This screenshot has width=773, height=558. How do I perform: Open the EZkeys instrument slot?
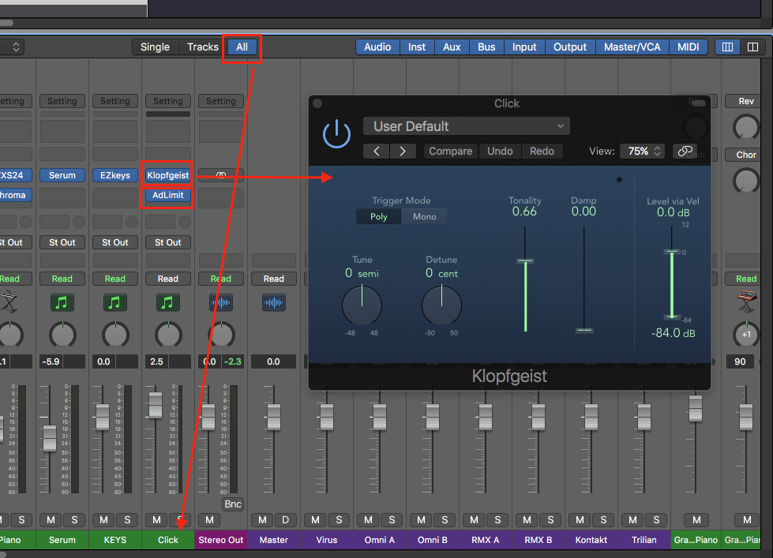click(x=114, y=175)
